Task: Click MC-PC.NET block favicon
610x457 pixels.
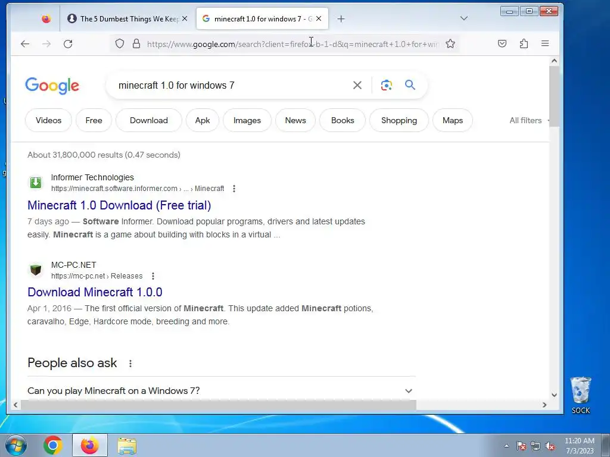Action: tap(35, 270)
